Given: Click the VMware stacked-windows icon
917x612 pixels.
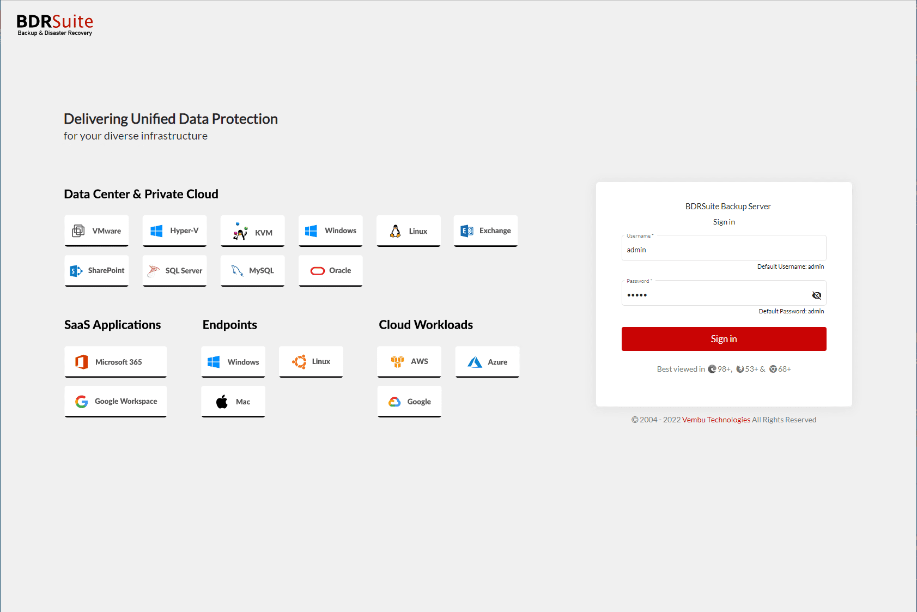Looking at the screenshot, I should tap(78, 231).
